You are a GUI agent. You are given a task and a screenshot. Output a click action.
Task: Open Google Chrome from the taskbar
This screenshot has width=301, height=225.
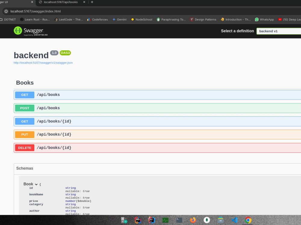(248, 220)
